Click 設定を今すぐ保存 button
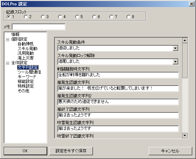196x159 pixels. 71,151
